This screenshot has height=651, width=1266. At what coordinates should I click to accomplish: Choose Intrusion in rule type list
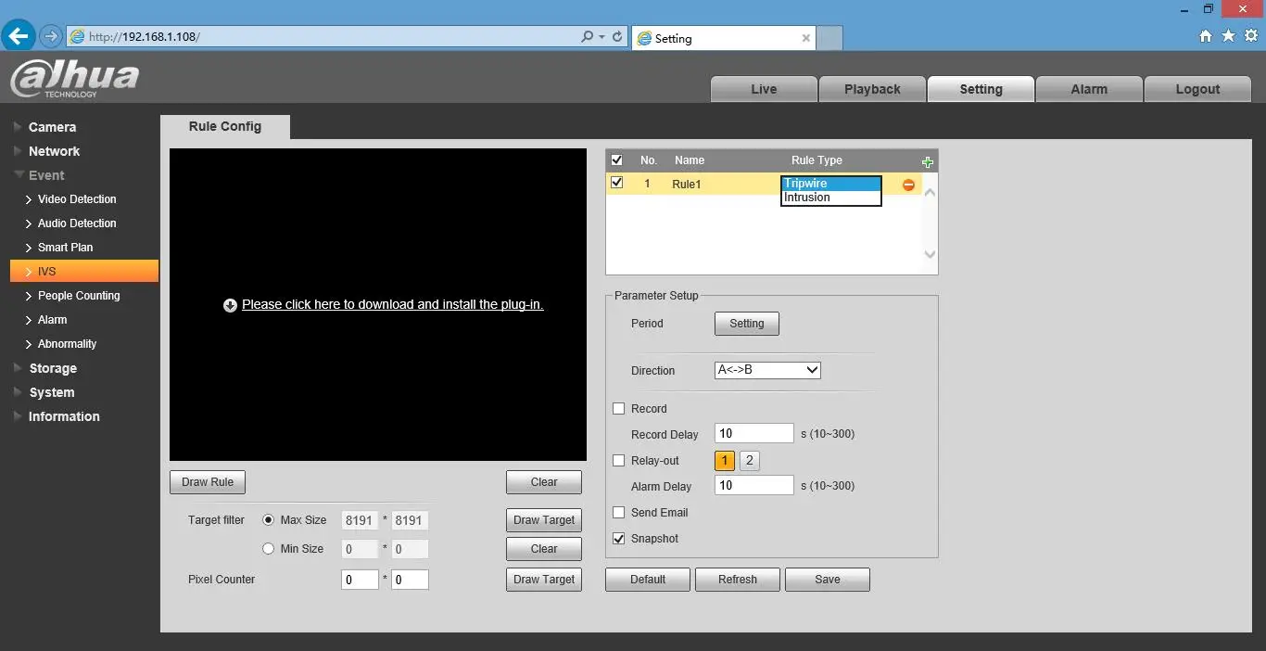830,198
